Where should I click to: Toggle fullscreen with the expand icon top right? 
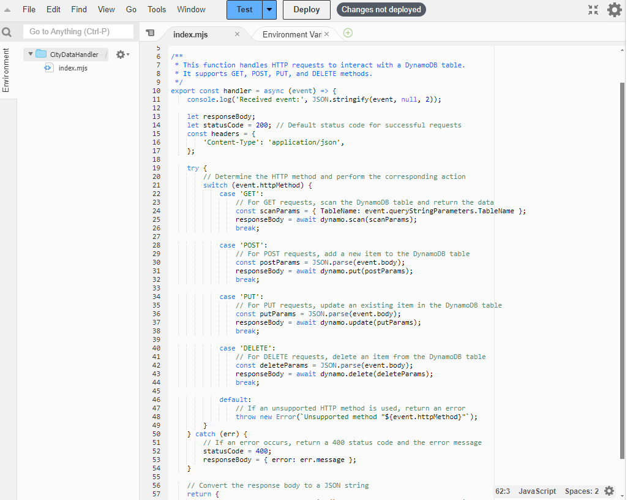pos(592,10)
